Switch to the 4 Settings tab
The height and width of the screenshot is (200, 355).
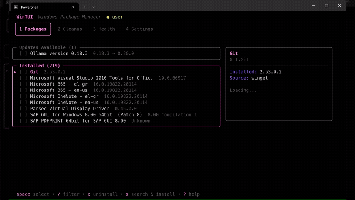(139, 29)
